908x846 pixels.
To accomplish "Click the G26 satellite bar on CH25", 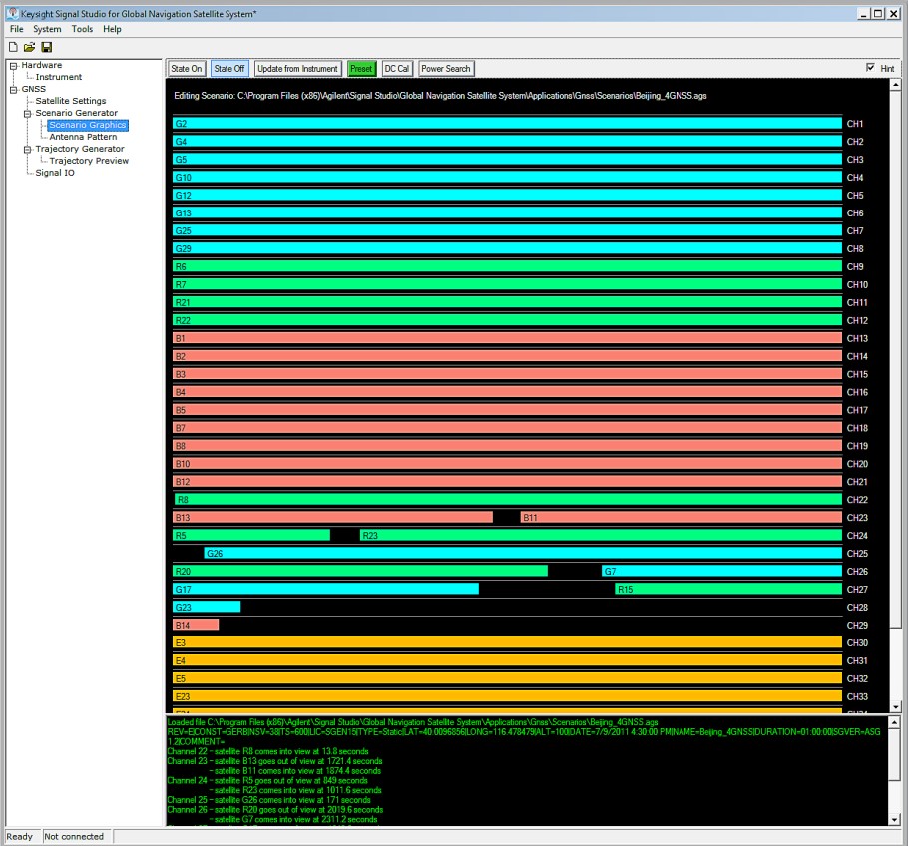I will coord(523,554).
